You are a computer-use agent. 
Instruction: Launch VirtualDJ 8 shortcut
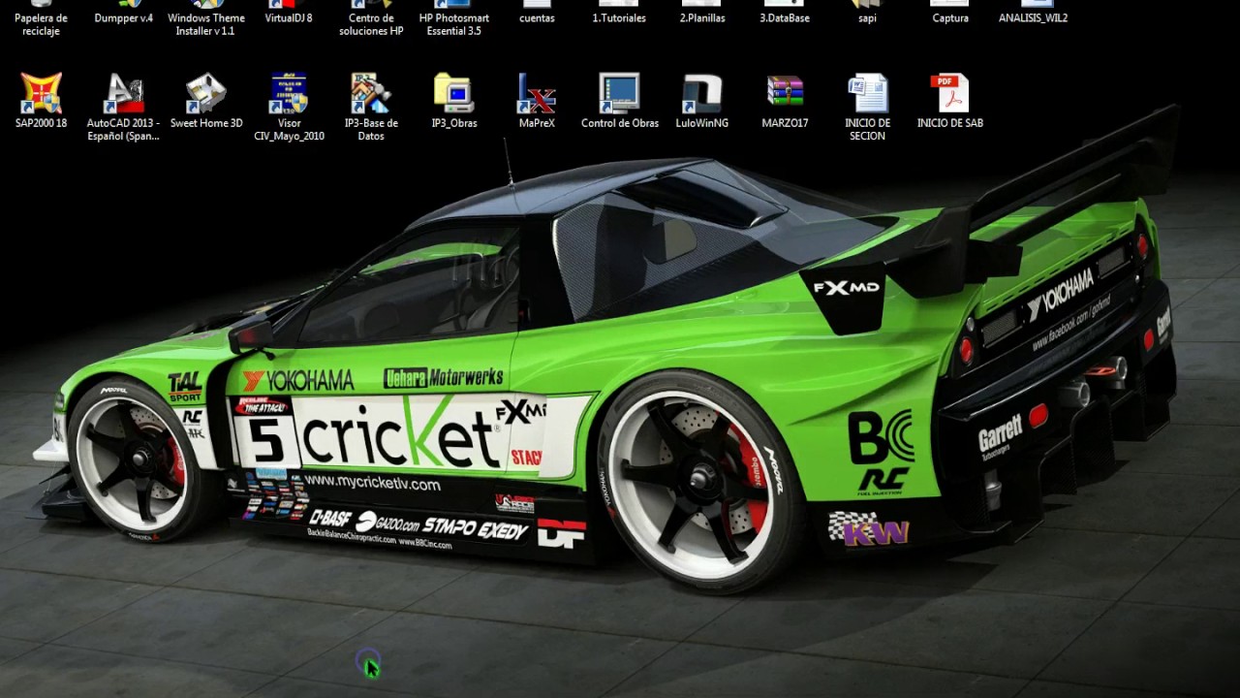point(289,13)
